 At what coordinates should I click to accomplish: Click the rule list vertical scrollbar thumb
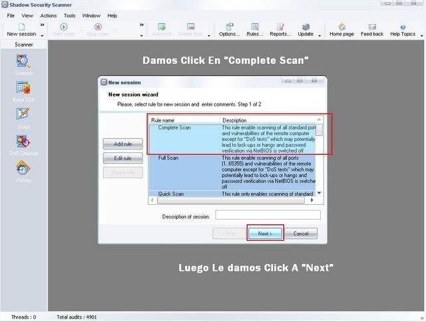click(319, 130)
